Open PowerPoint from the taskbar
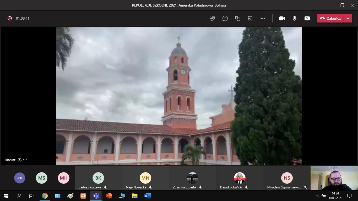Screen dimensions: 358x201 [x=109, y=196]
